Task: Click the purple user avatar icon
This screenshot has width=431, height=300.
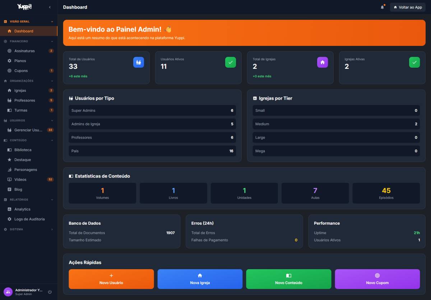Action: click(x=8, y=292)
